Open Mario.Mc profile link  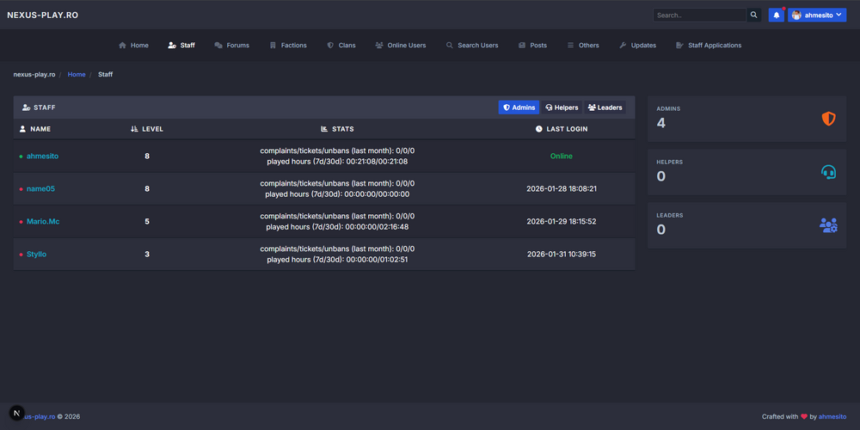43,222
